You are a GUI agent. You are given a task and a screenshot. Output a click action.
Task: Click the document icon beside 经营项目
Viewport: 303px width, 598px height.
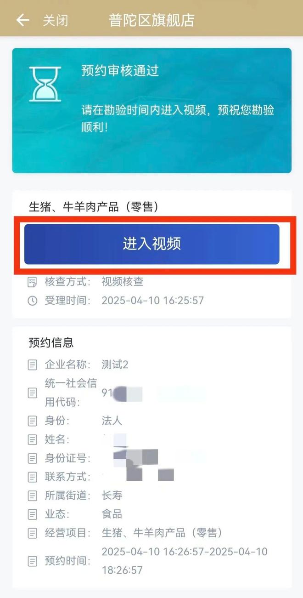tap(32, 533)
